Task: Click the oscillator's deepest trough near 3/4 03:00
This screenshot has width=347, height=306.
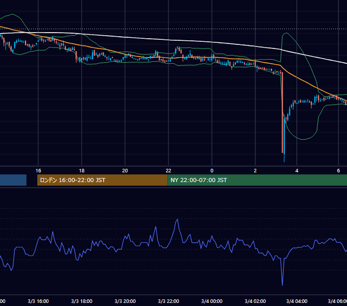Action: 282,285
